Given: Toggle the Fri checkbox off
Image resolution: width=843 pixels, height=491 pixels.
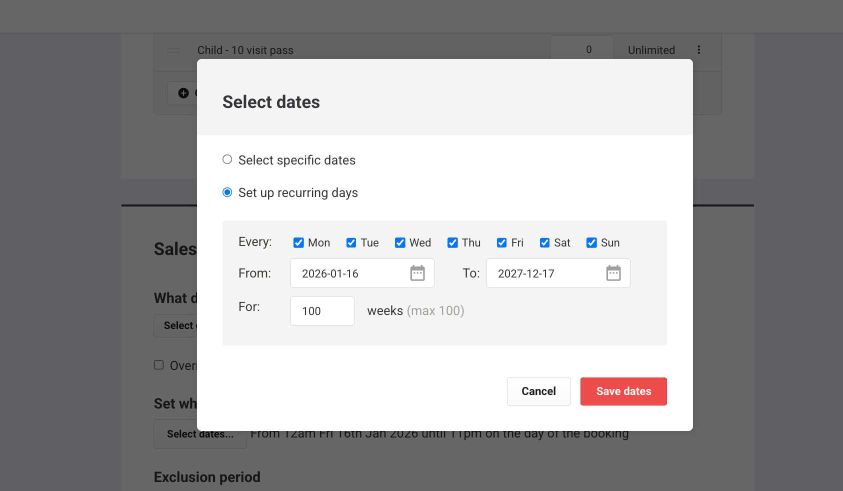Looking at the screenshot, I should tap(501, 243).
